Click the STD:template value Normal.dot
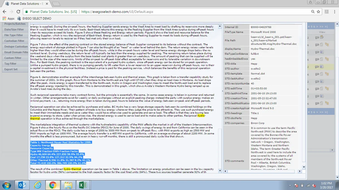The image size is (339, 190). coord(258,74)
